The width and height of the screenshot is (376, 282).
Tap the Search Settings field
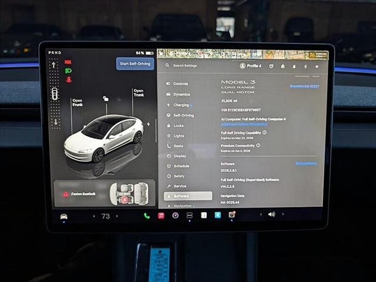(185, 65)
